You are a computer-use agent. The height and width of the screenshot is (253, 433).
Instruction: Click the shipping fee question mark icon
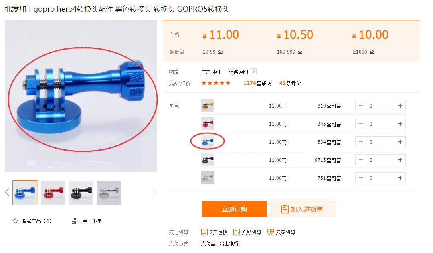click(253, 71)
